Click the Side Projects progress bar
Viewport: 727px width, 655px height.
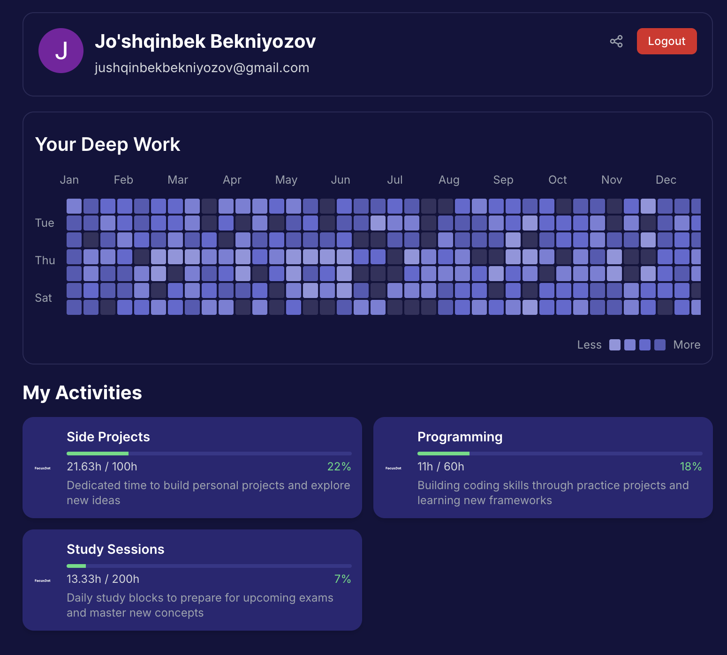(209, 454)
